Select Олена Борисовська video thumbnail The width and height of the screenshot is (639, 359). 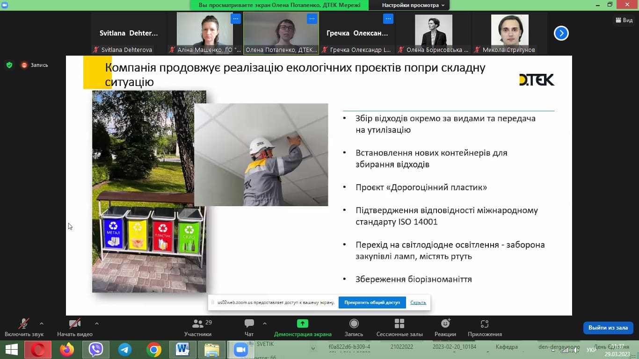pos(434,33)
